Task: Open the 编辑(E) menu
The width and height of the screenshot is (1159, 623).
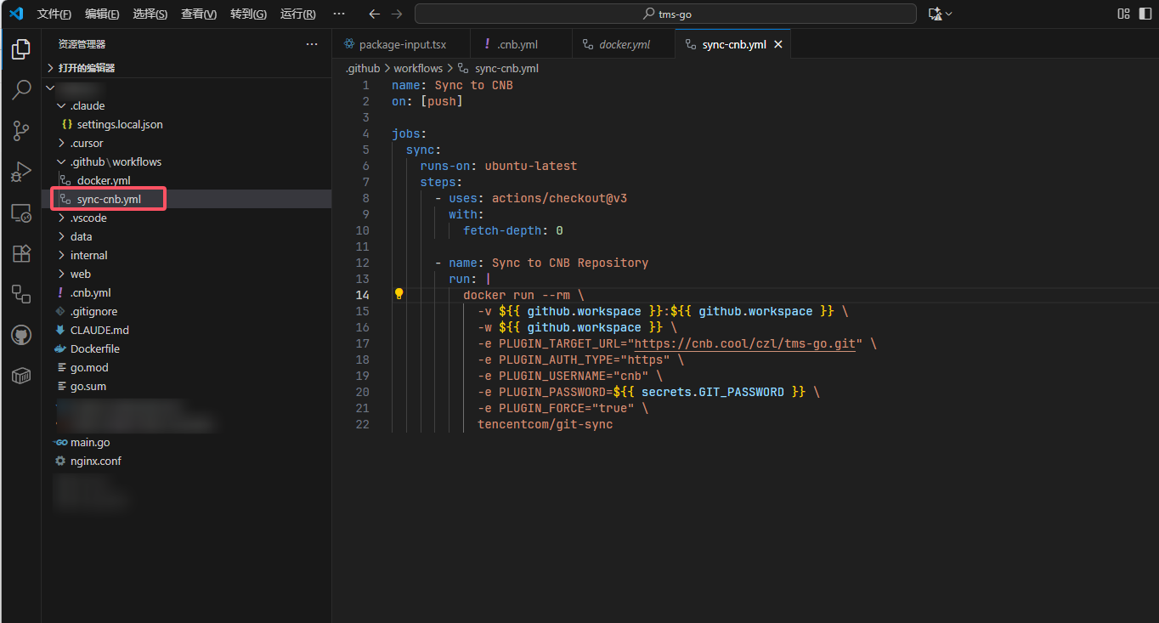Action: [102, 14]
